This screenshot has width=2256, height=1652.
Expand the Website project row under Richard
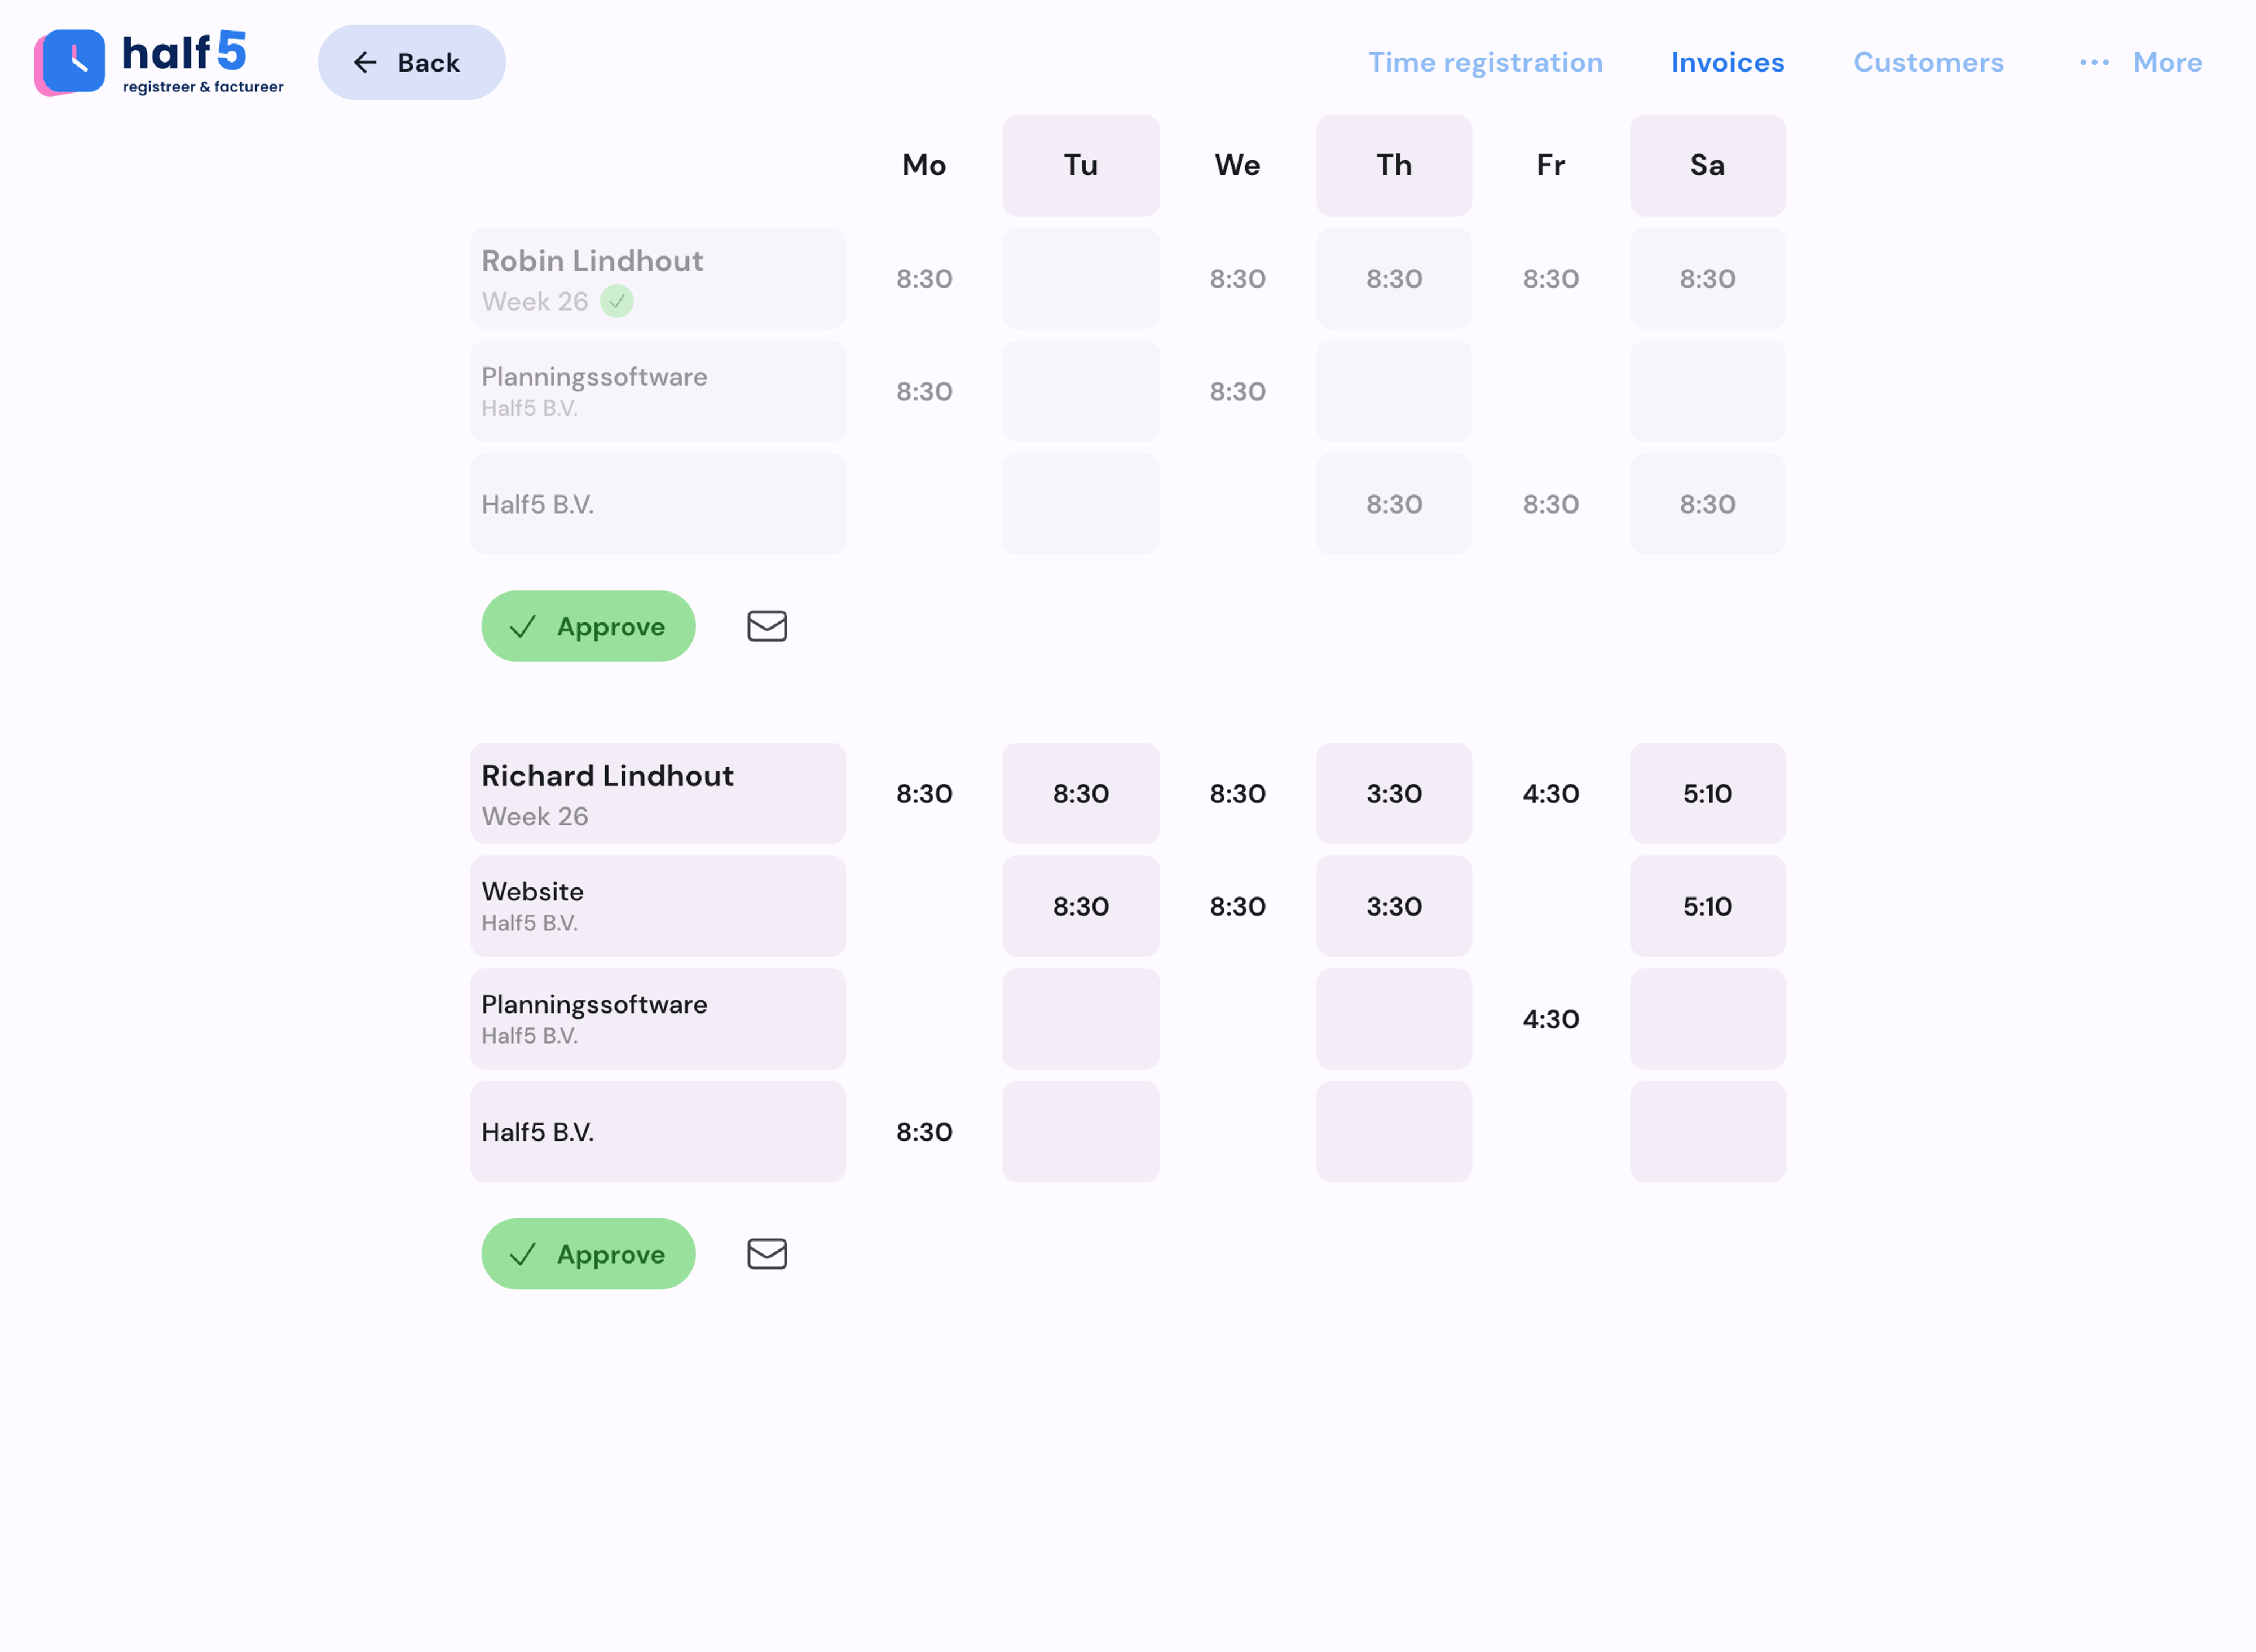[x=657, y=905]
